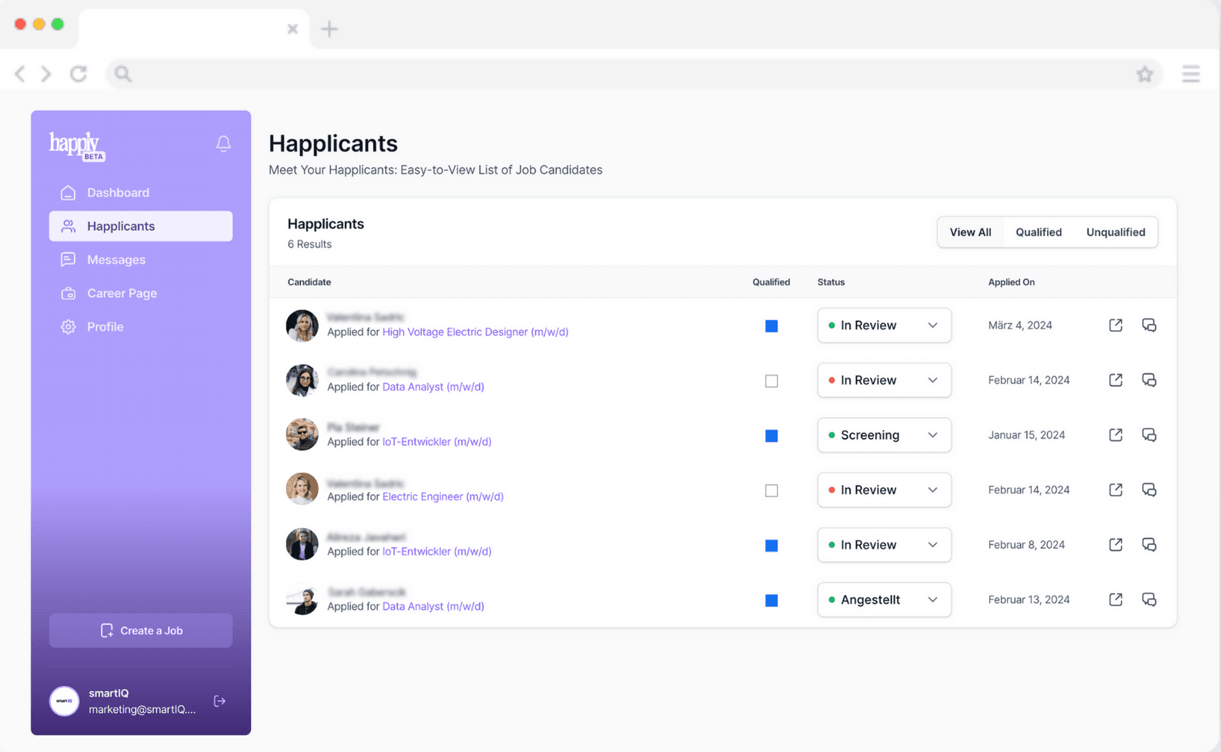Check Qualified box for Electric Engineer applicant
The width and height of the screenshot is (1221, 752).
click(771, 490)
